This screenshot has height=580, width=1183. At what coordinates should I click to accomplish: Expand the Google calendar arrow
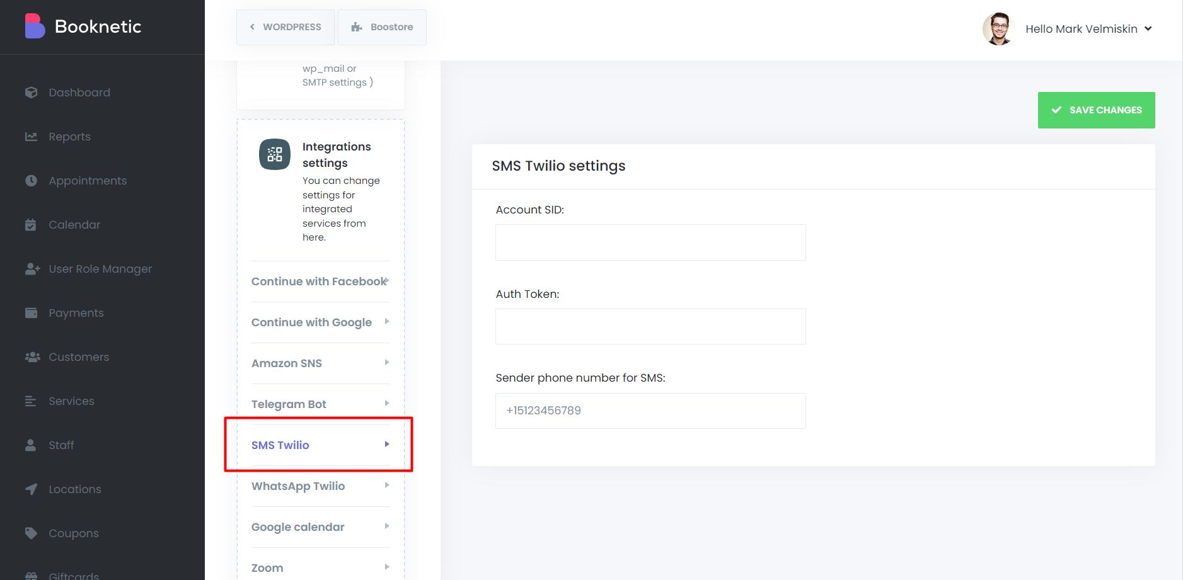point(387,526)
